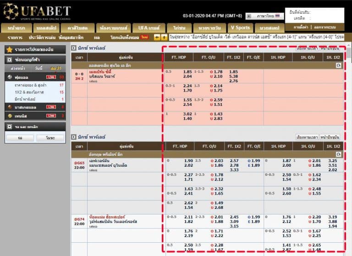Open the ภาษาไทย language dropdown

[264, 16]
